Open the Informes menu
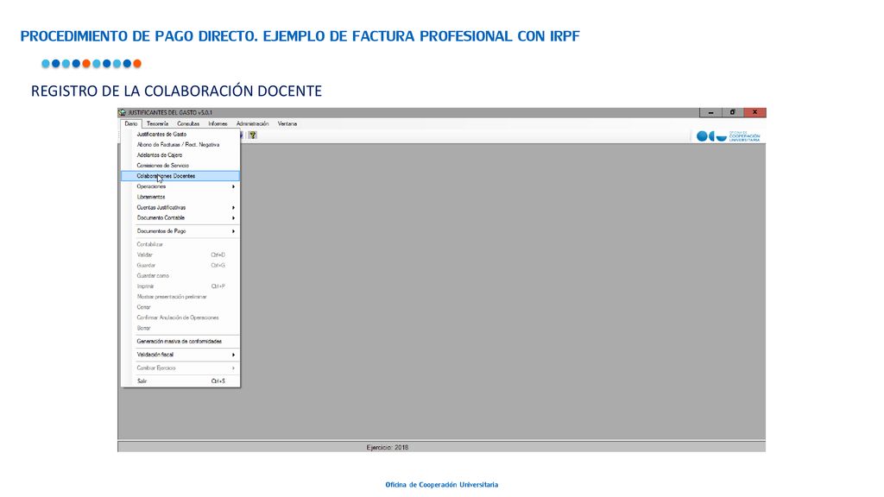 [218, 123]
